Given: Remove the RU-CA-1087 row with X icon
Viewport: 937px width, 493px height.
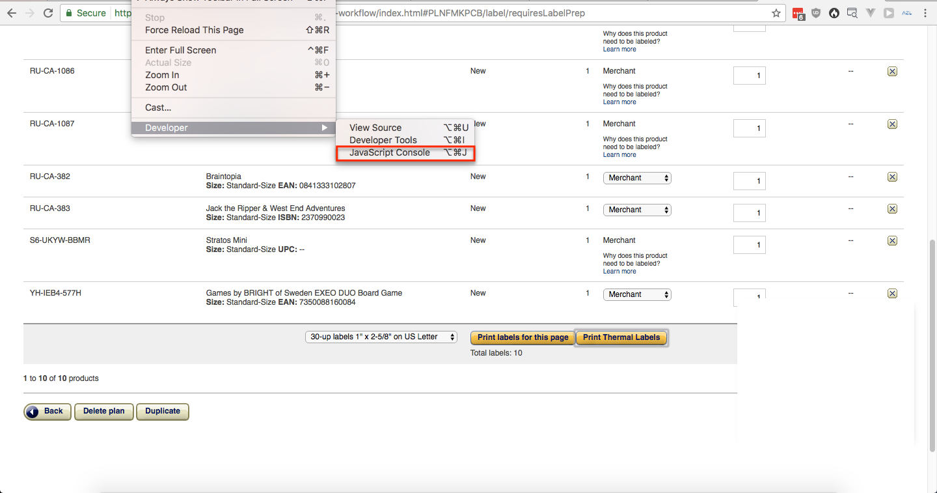Looking at the screenshot, I should point(892,124).
